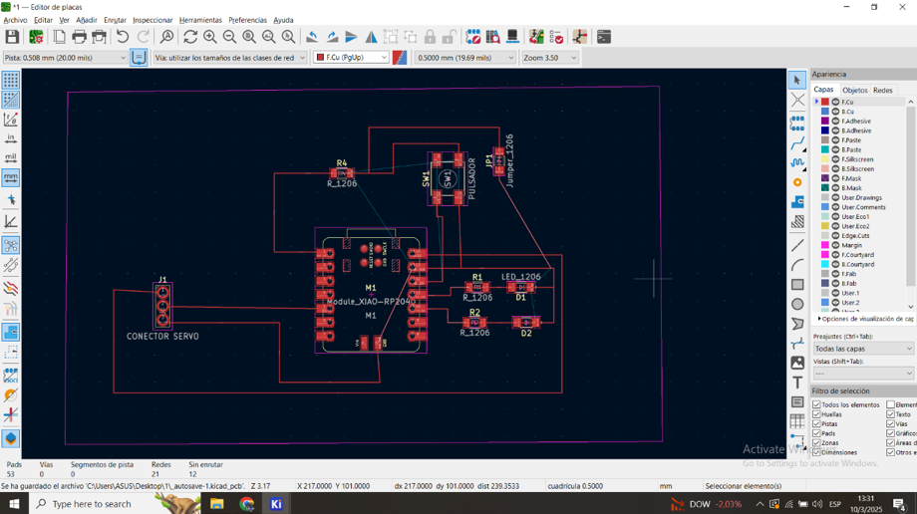Toggle visibility of F.Silkscreen layer
This screenshot has height=514, width=917.
pos(835,159)
